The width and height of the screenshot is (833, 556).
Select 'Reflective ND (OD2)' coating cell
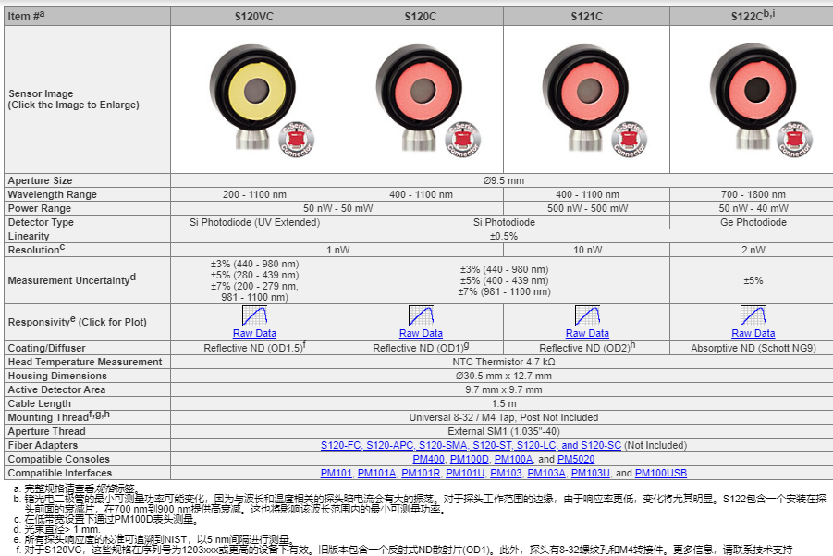(587, 348)
